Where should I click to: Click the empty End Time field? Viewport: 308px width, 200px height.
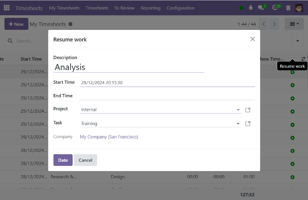(x=167, y=96)
